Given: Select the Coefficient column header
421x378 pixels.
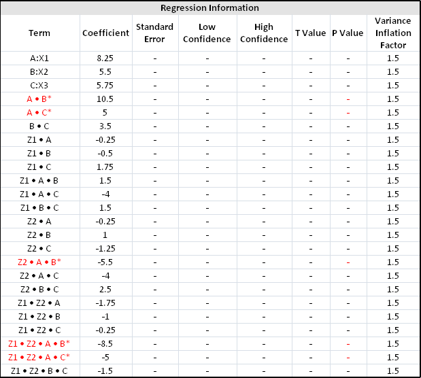Looking at the screenshot, I should pyautogui.click(x=105, y=33).
